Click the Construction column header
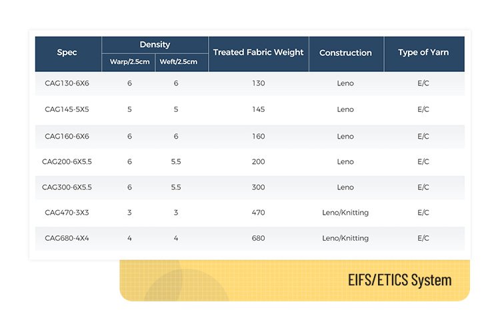The width and height of the screenshot is (500, 332). 345,53
